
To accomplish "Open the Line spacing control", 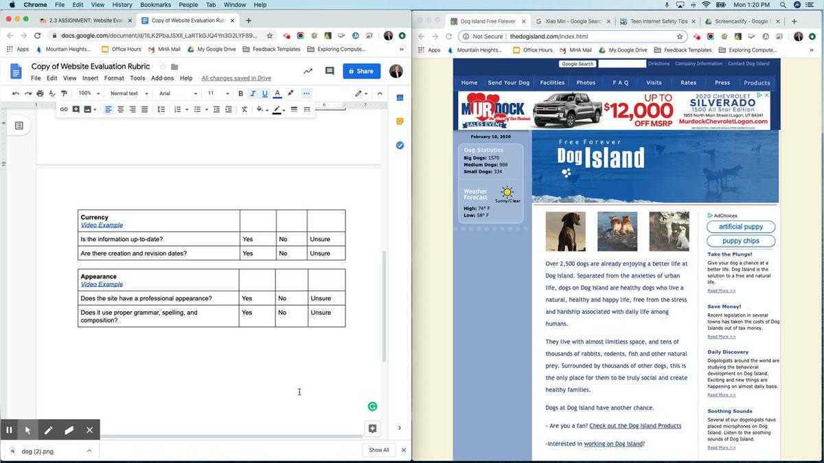I will (161, 109).
